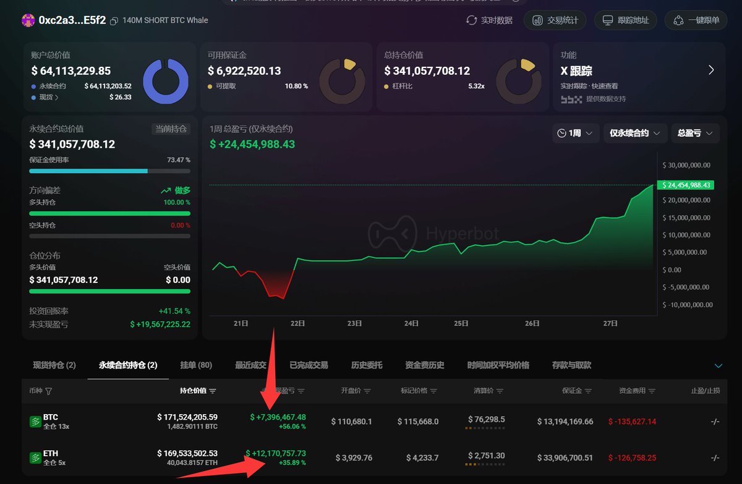Click the 当前持仓 badge button

pos(171,129)
